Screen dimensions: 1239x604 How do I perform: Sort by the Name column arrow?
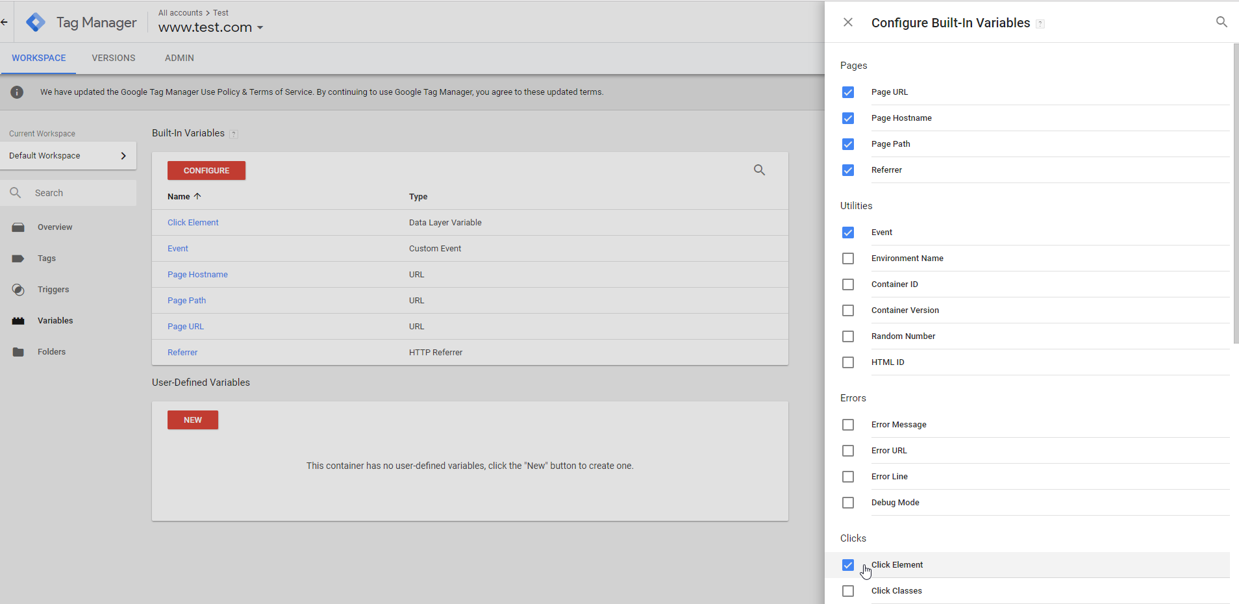pyautogui.click(x=197, y=196)
